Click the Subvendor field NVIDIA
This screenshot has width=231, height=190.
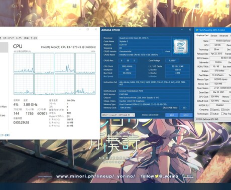click(x=218, y=62)
